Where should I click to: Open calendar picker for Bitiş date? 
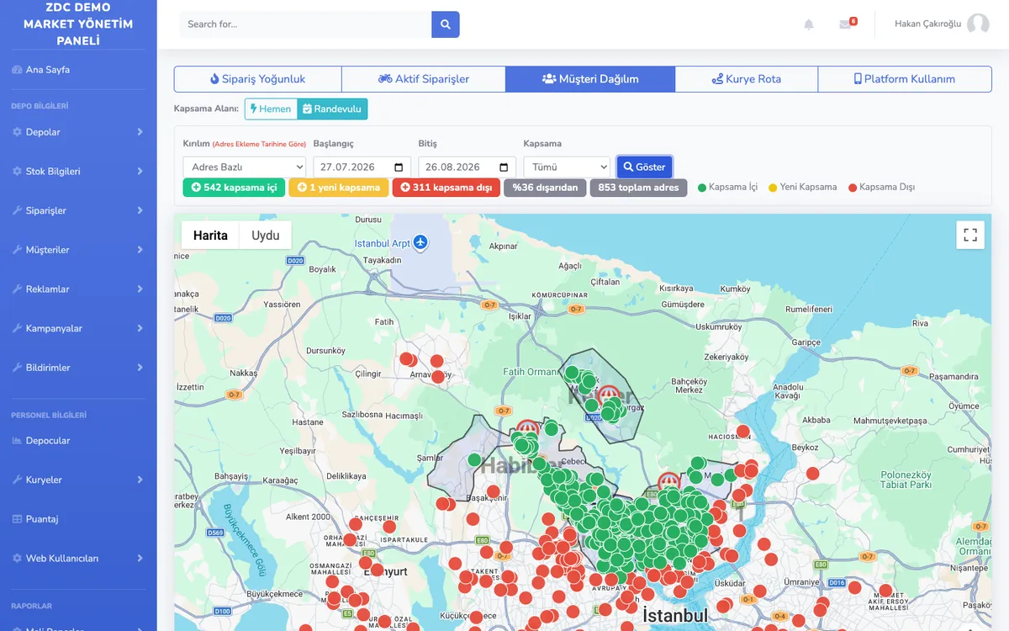504,167
